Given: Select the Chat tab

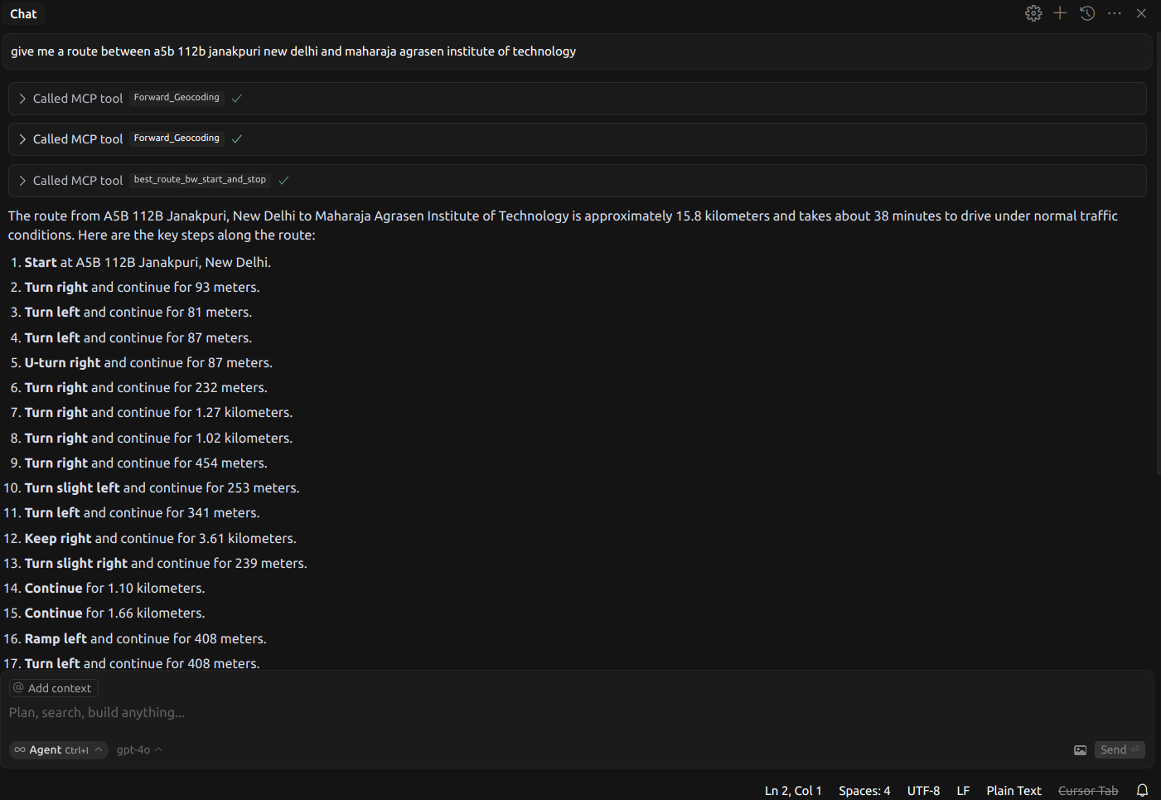Looking at the screenshot, I should [x=23, y=14].
